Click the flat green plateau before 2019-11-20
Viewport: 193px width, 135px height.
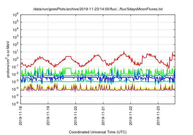[x=68, y=68]
